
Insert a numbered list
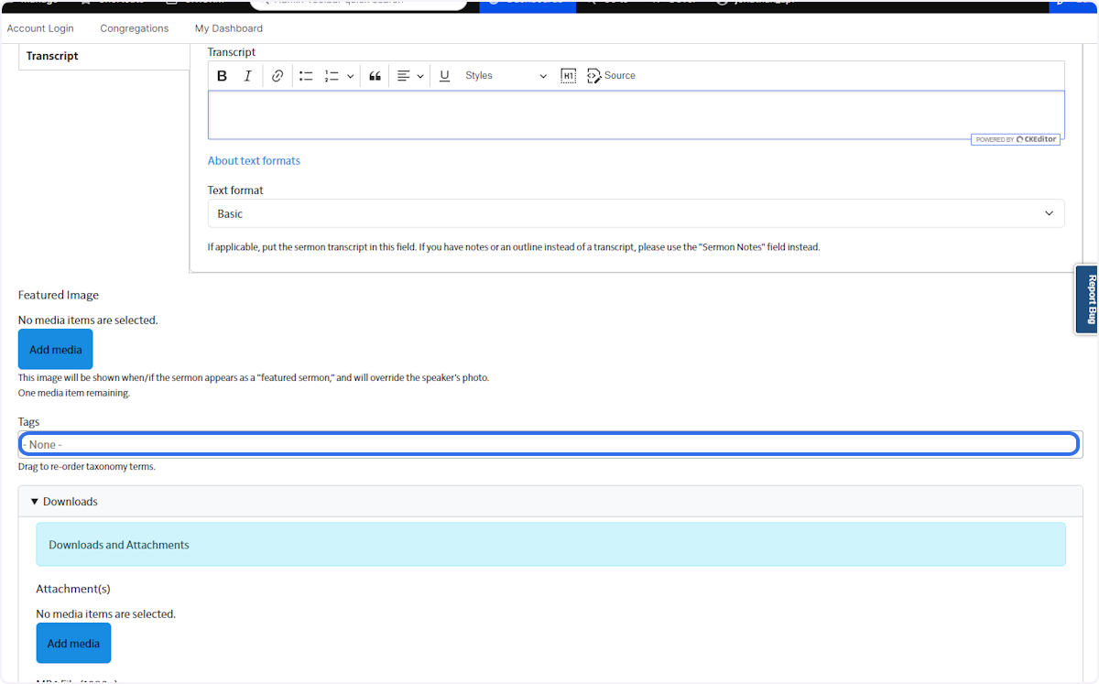click(x=332, y=76)
